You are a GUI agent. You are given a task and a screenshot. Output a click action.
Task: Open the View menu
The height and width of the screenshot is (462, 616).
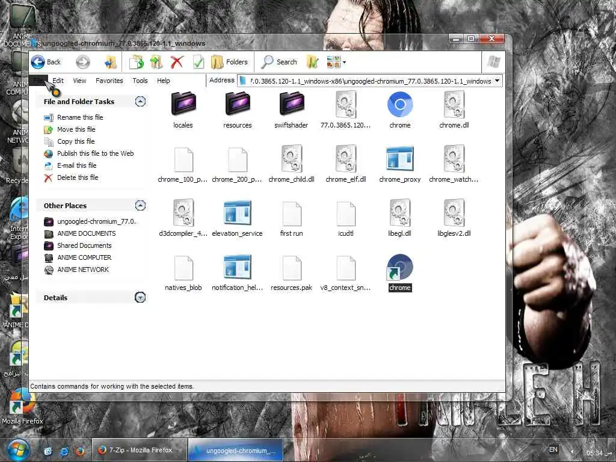coord(79,81)
